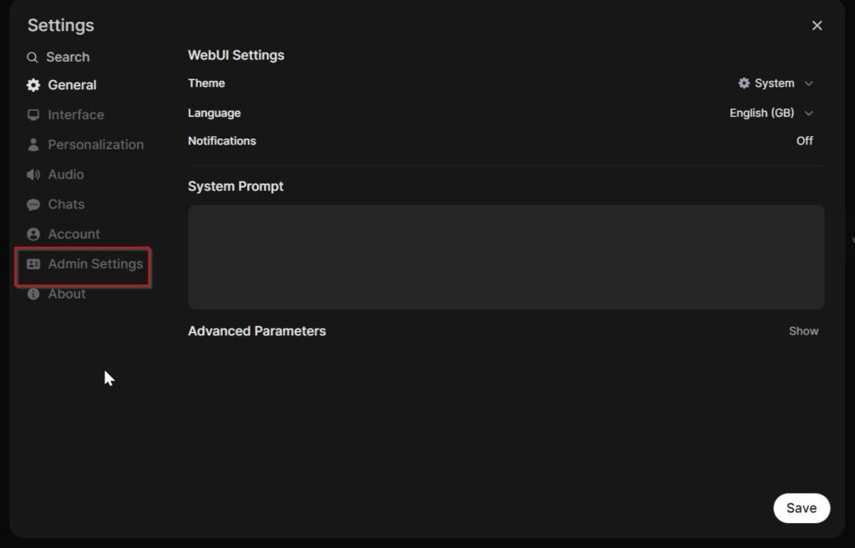
Task: Click the Account avatar icon
Action: [x=33, y=234]
